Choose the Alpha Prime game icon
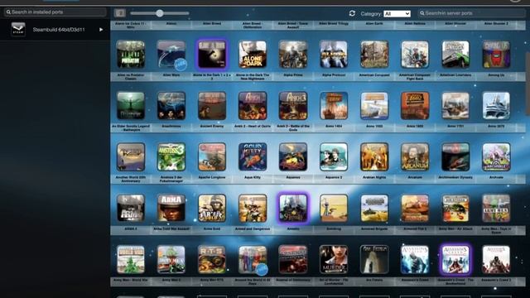Image resolution: width=530 pixels, height=298 pixels. pos(293,55)
